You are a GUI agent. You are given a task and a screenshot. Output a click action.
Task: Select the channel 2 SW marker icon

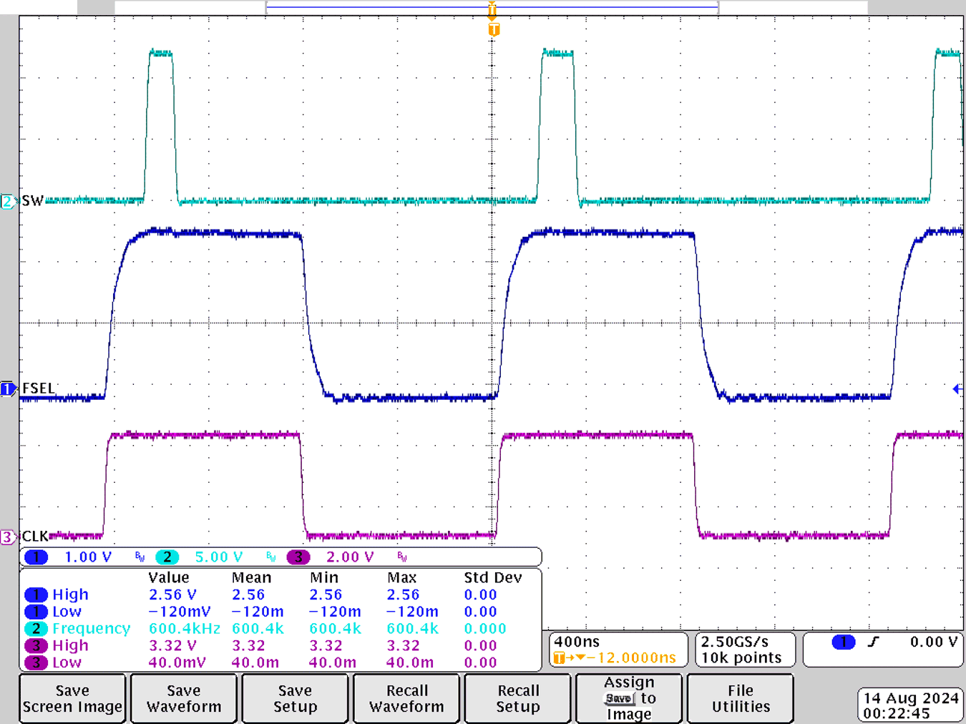coord(7,201)
